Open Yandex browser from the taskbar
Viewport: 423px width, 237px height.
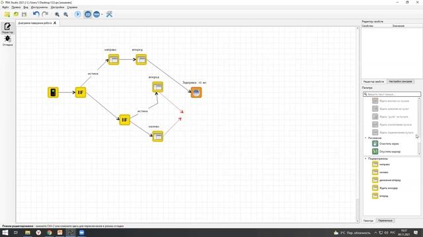[x=38, y=232]
